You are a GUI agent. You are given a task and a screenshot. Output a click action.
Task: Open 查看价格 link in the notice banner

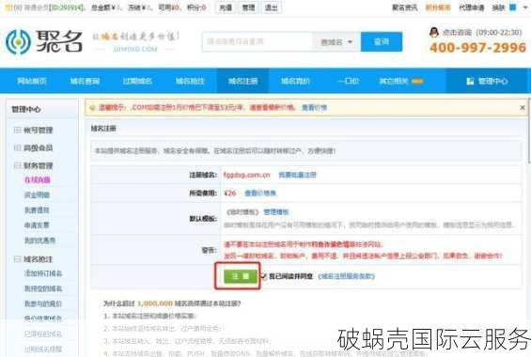coord(315,108)
